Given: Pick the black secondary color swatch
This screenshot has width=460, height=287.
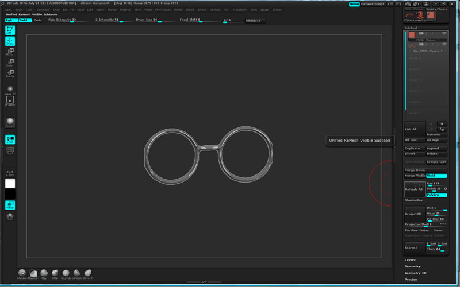Looking at the screenshot, I should click(10, 194).
